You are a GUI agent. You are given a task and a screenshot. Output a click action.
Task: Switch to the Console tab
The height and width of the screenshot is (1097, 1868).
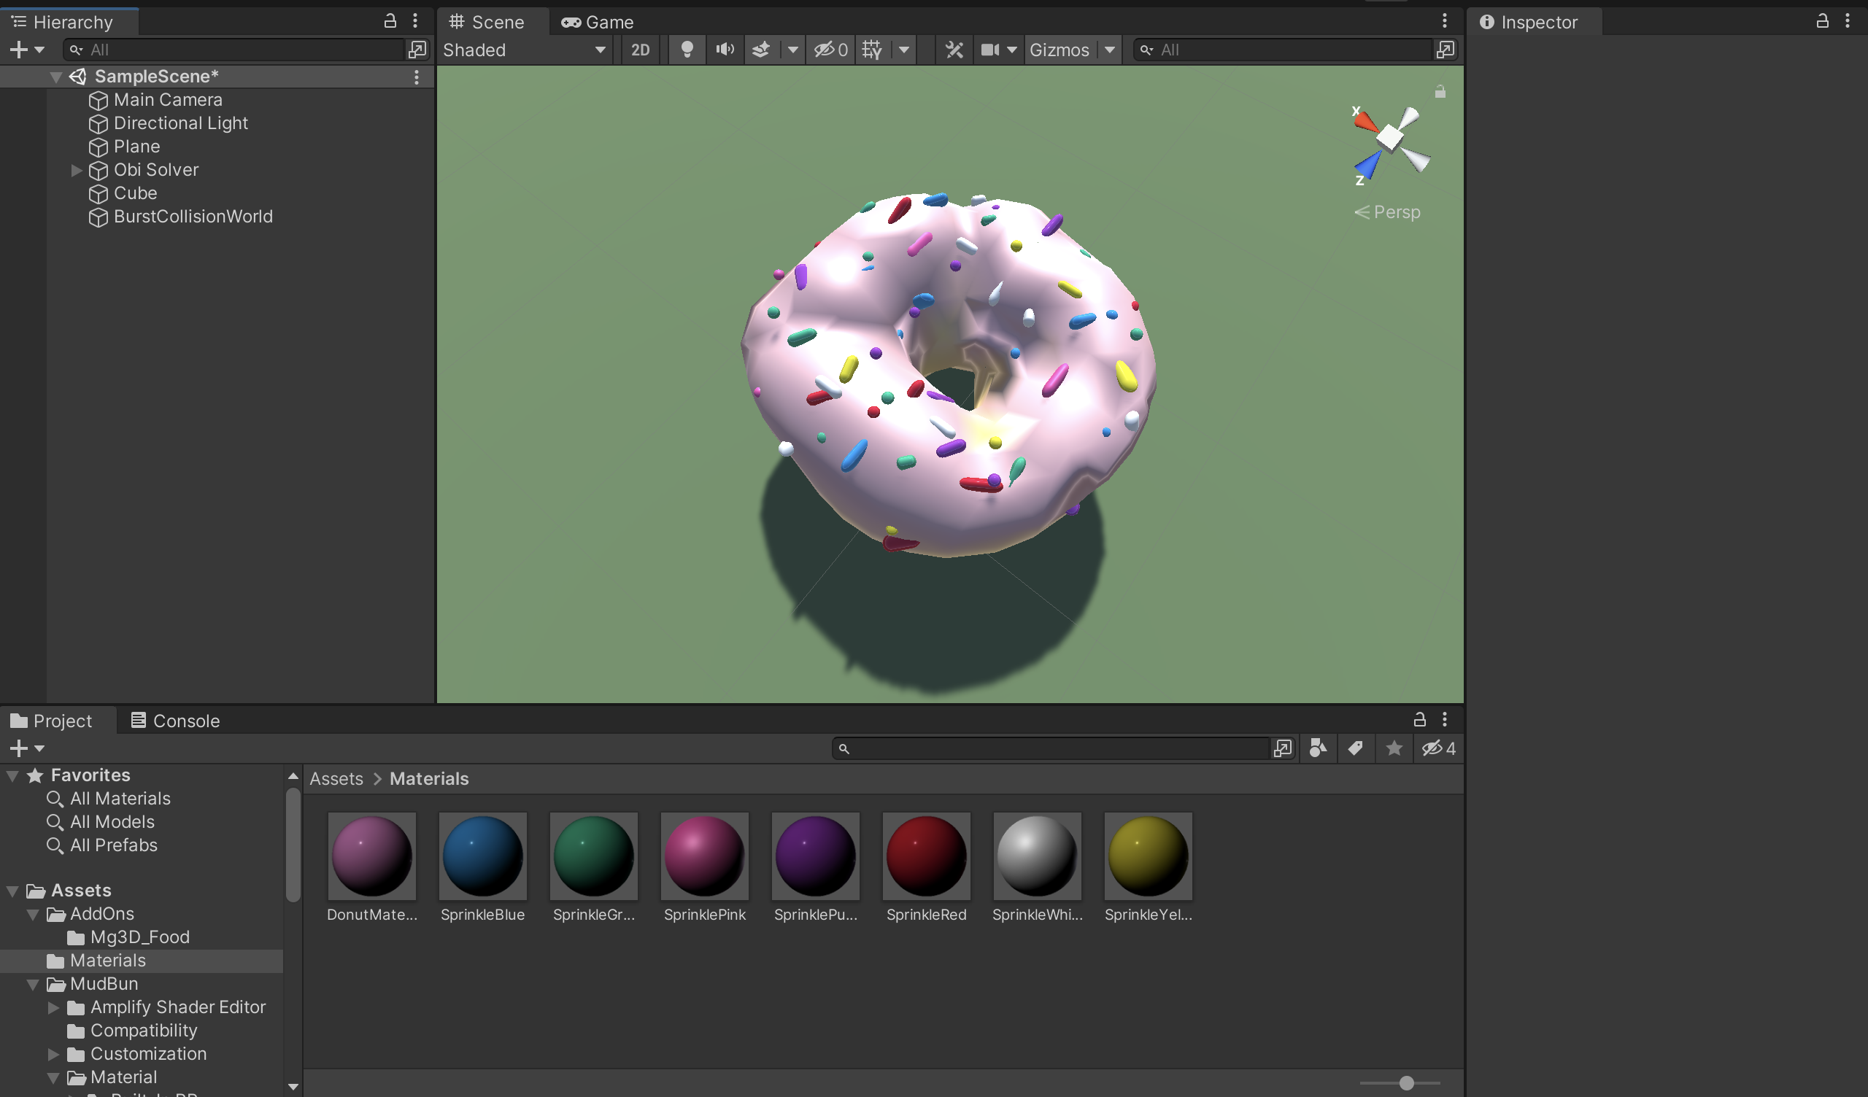pyautogui.click(x=175, y=720)
